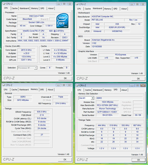Click CPU-Z title icon of CPU tab window

pyautogui.click(x=4, y=4)
